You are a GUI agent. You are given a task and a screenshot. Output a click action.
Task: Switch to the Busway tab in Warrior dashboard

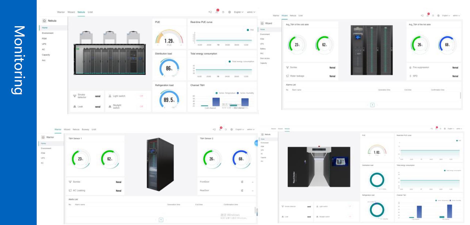pos(85,129)
